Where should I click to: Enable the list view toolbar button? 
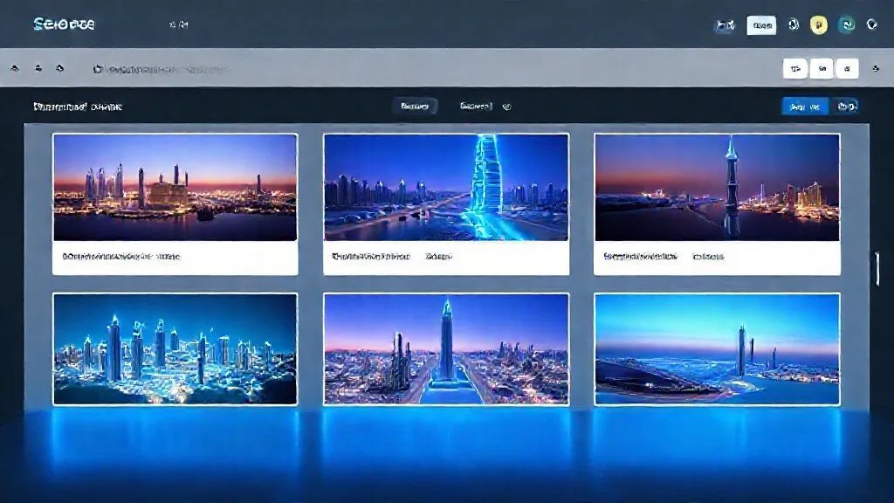(x=848, y=67)
